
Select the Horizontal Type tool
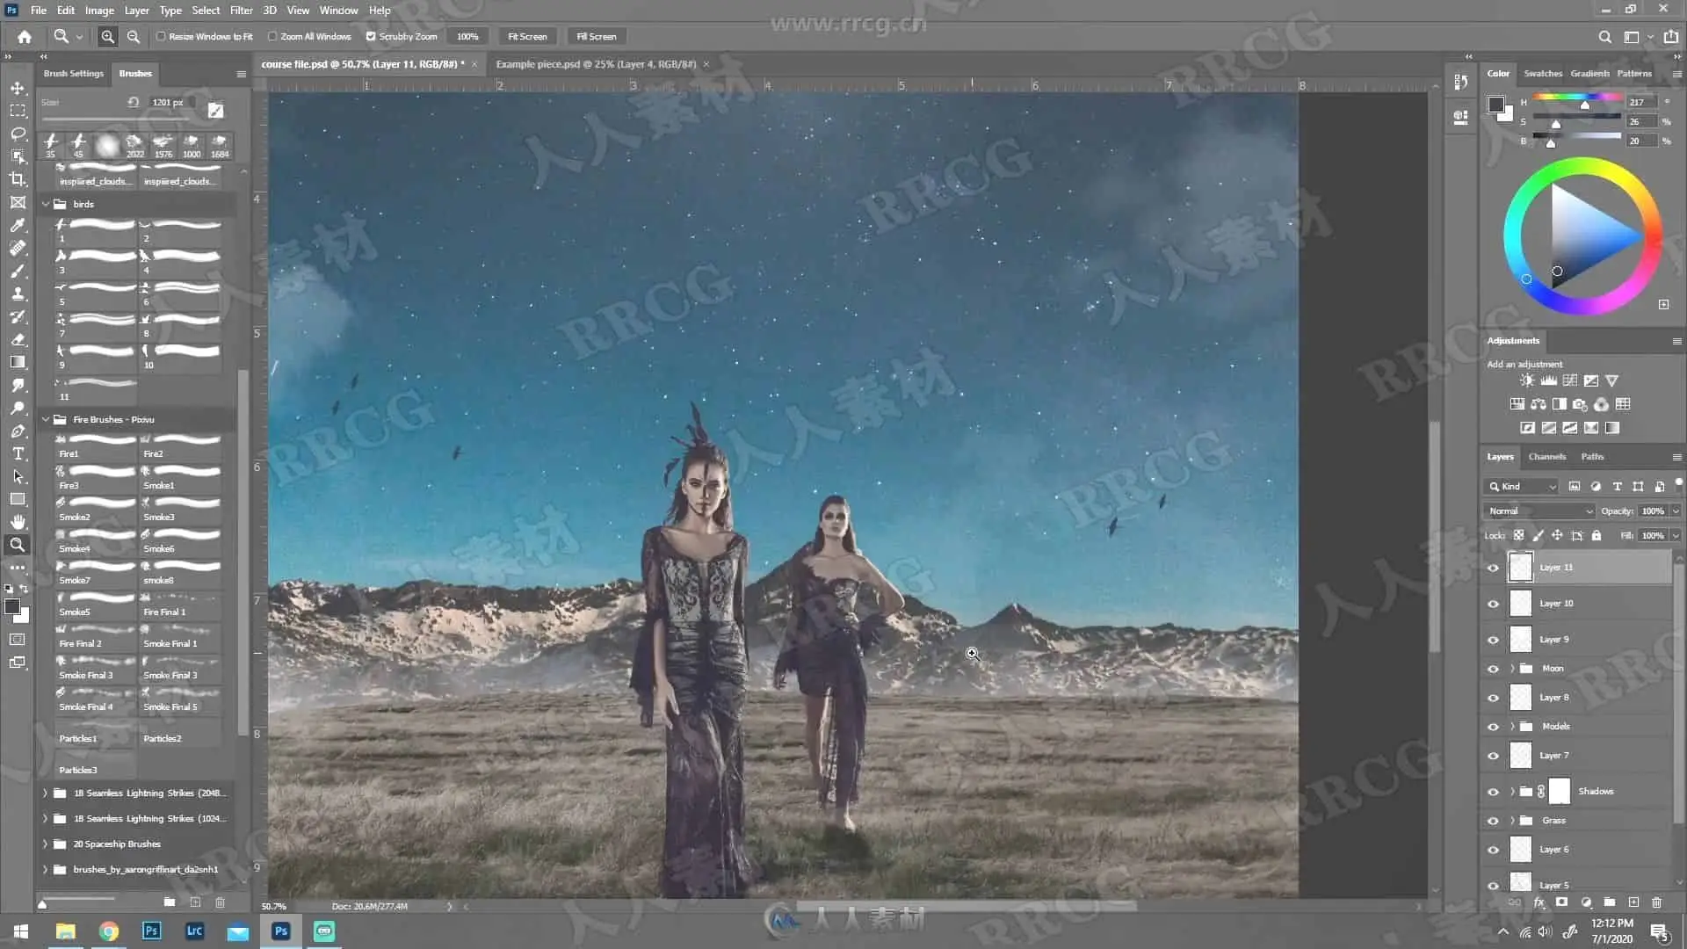pyautogui.click(x=18, y=453)
